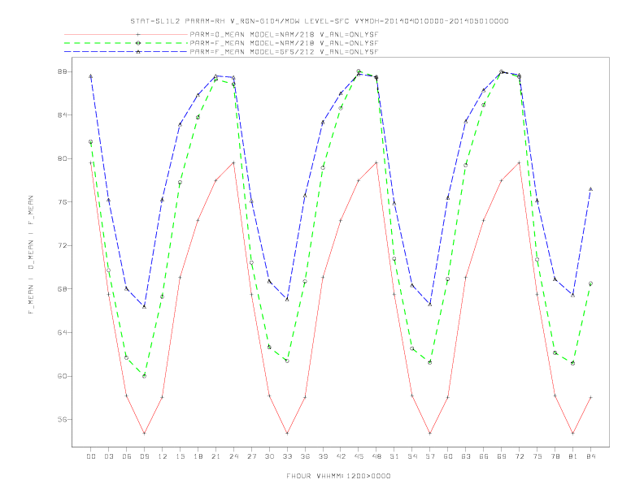This screenshot has width=644, height=497.
Task: Click x-axis tick label 27
Action: coord(251,456)
